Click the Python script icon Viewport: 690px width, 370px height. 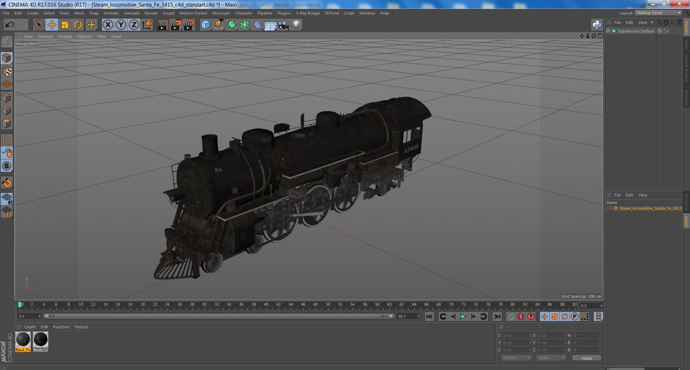[597, 25]
